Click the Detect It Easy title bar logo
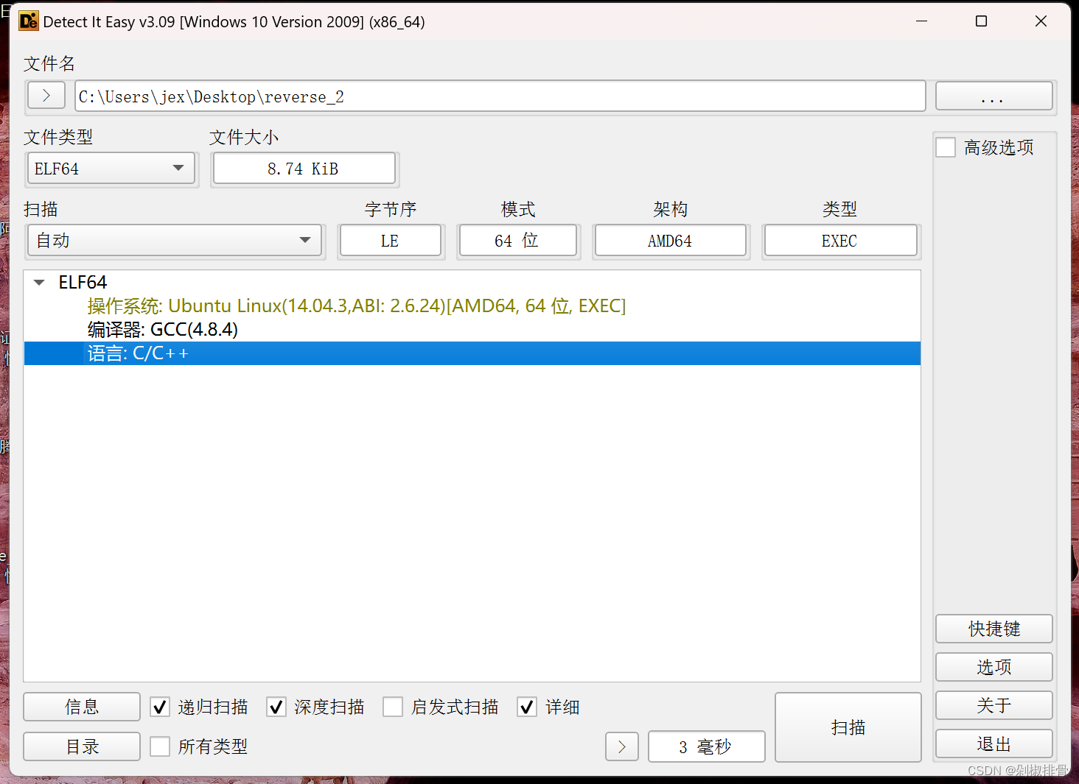The height and width of the screenshot is (784, 1079). coord(29,21)
